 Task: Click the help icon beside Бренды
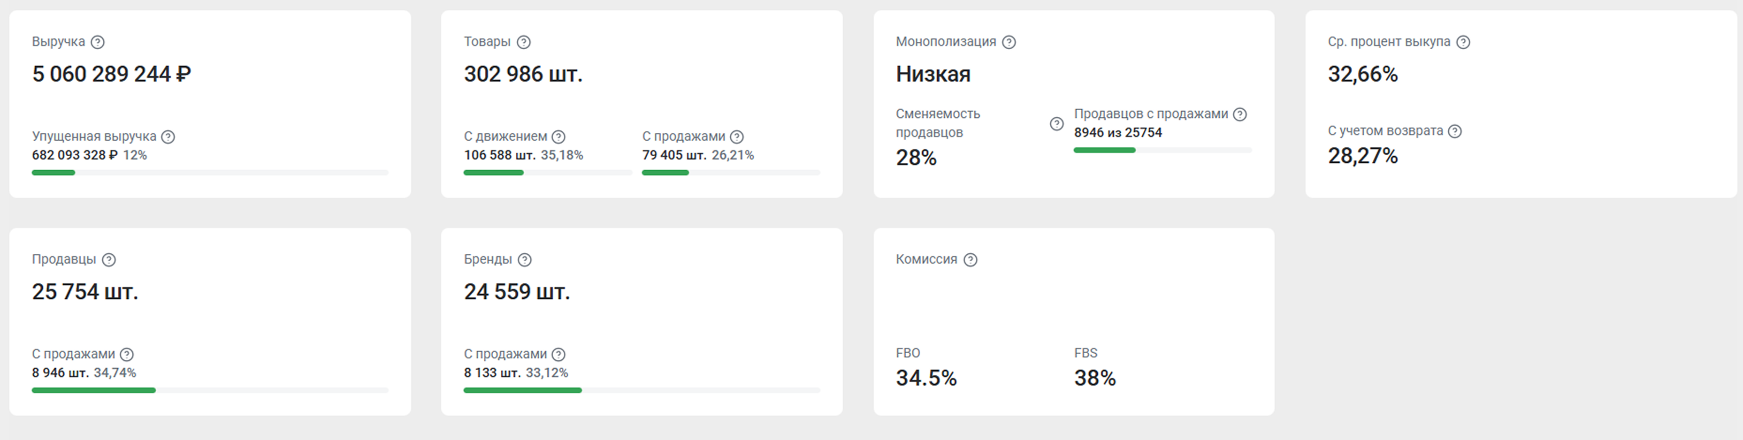pyautogui.click(x=524, y=259)
